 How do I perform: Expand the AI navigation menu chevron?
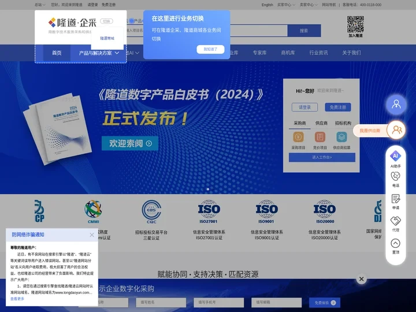(137, 53)
